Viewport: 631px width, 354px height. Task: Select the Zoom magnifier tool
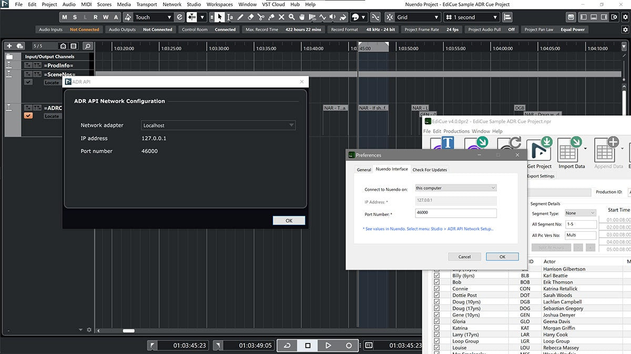click(291, 17)
